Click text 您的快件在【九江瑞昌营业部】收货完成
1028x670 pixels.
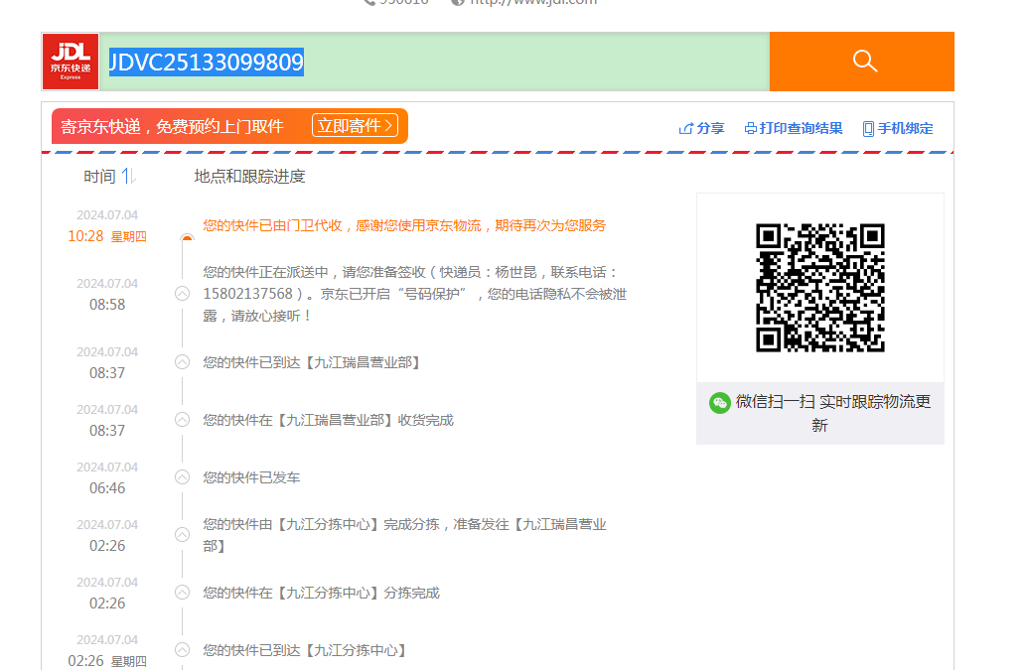tap(328, 420)
